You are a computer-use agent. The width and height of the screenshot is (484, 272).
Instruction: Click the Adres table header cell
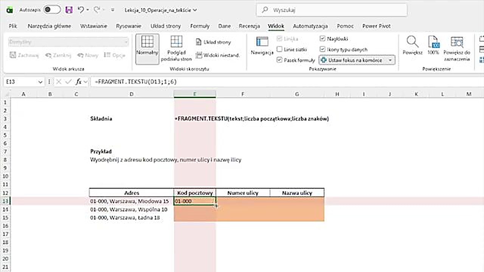pos(131,193)
